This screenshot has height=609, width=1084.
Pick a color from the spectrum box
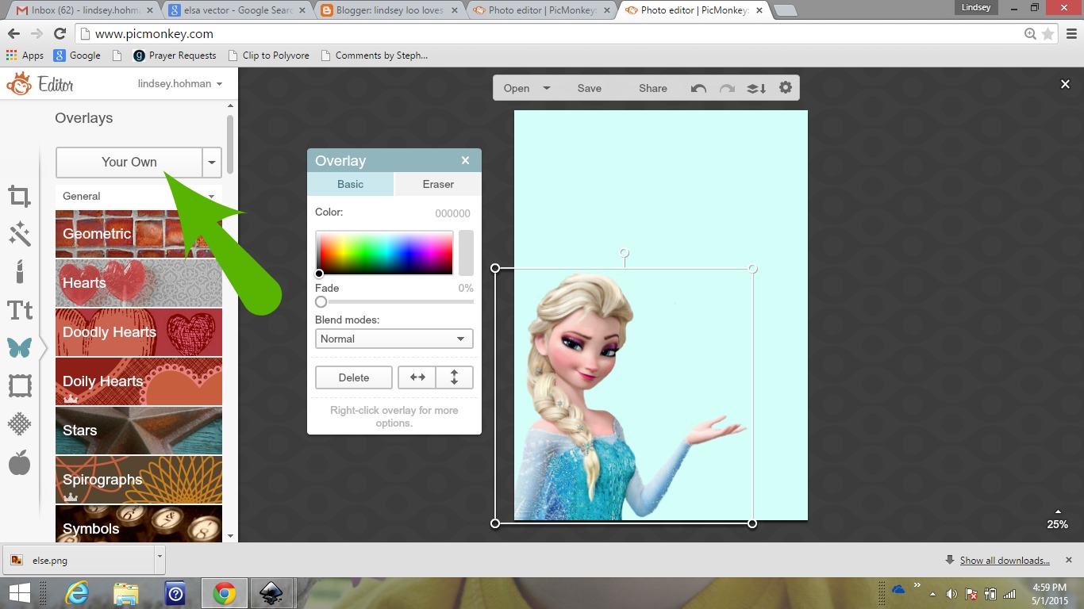pos(385,253)
